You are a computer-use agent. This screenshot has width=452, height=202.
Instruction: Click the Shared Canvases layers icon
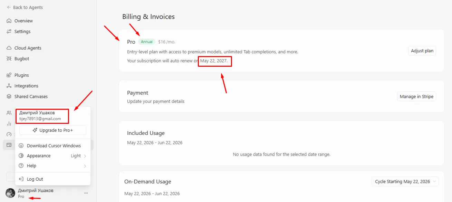[x=9, y=97]
